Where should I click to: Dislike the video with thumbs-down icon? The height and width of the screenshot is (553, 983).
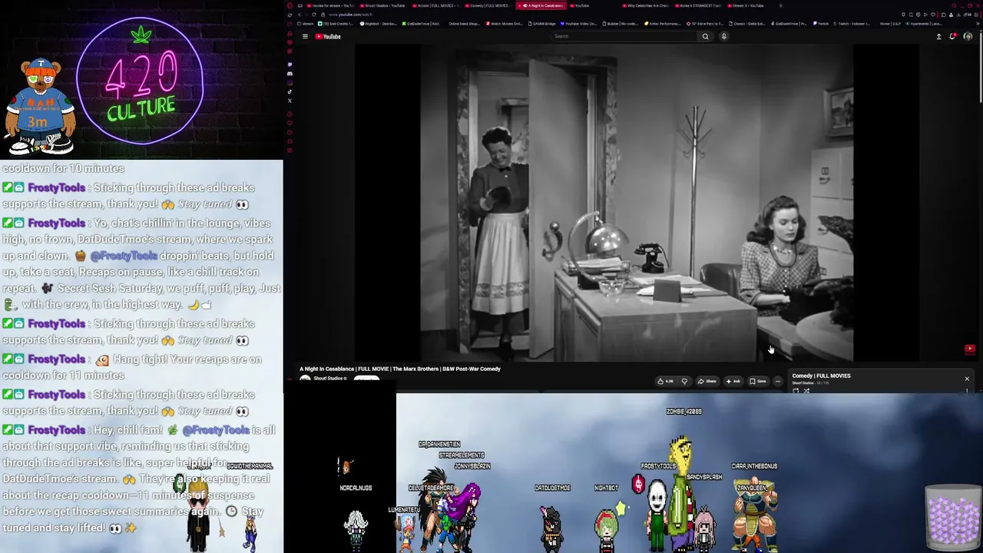(684, 381)
